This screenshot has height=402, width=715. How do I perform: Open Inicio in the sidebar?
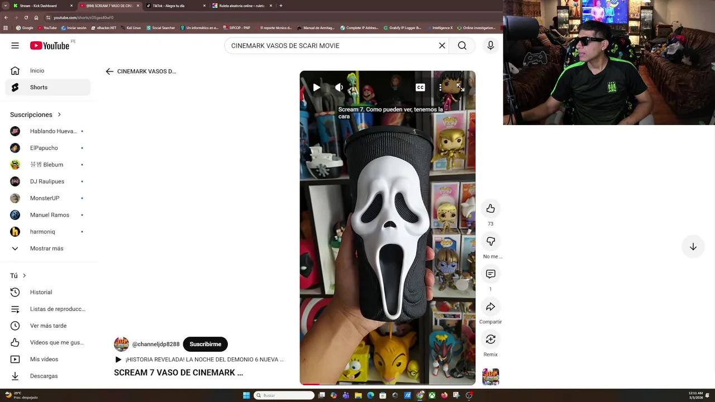(x=48, y=71)
